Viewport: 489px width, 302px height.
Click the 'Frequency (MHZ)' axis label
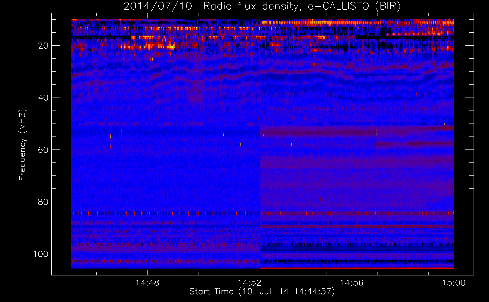click(22, 145)
